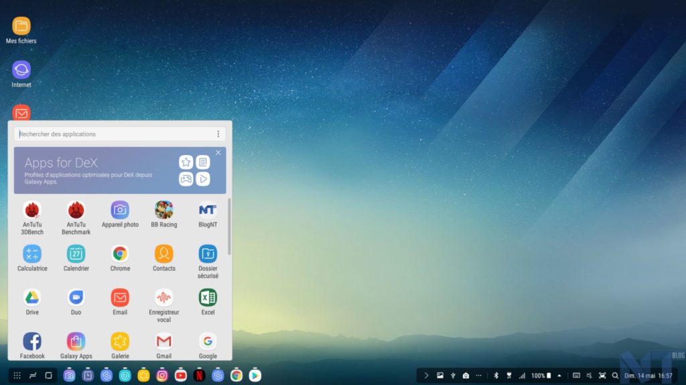Launch Duo video calling app
The height and width of the screenshot is (385, 686).
(x=76, y=302)
